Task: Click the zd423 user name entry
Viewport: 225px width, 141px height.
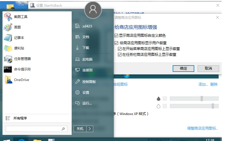Action: [x=87, y=26]
